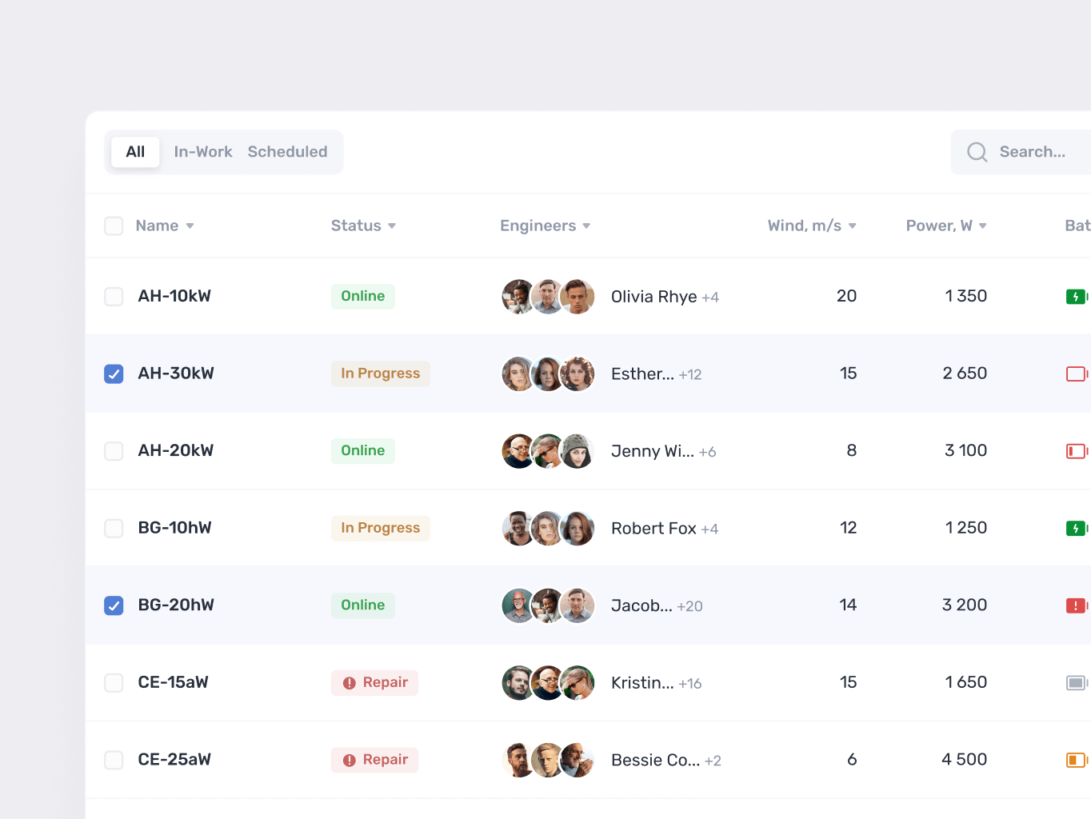This screenshot has height=819, width=1091.
Task: Select the CE-15aW row checkbox
Action: coord(114,683)
